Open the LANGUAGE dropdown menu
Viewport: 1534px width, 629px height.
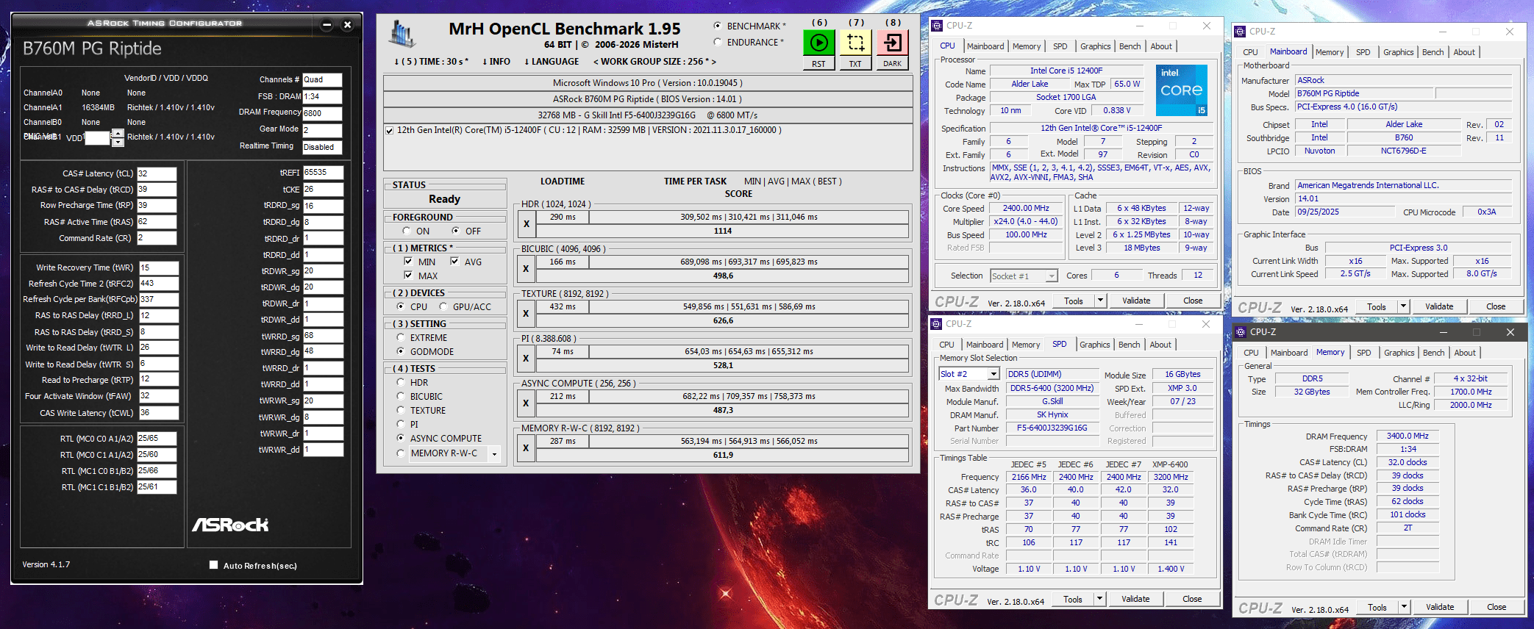pyautogui.click(x=552, y=62)
